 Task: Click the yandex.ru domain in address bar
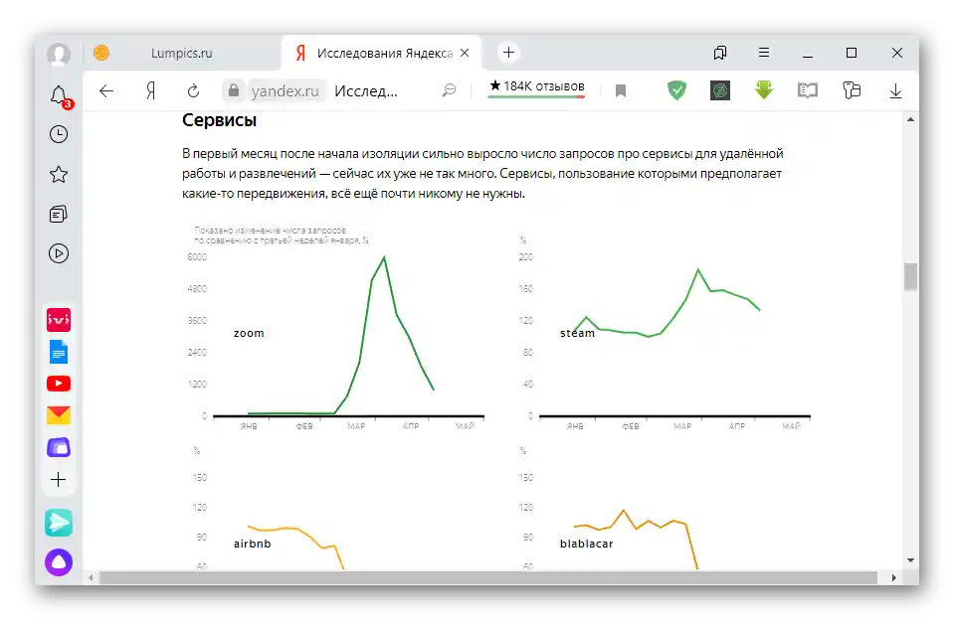tap(285, 91)
